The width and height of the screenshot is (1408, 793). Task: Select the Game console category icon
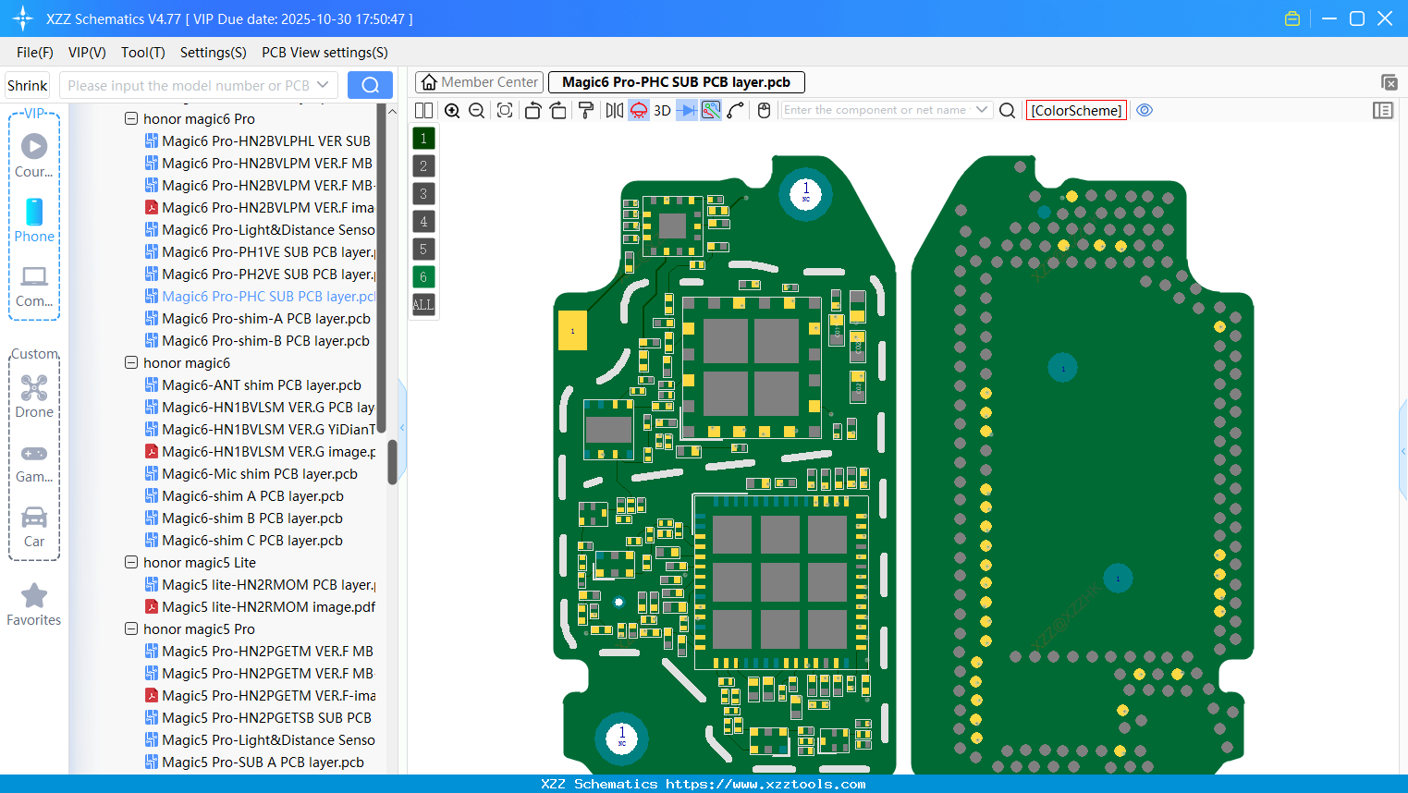click(34, 462)
